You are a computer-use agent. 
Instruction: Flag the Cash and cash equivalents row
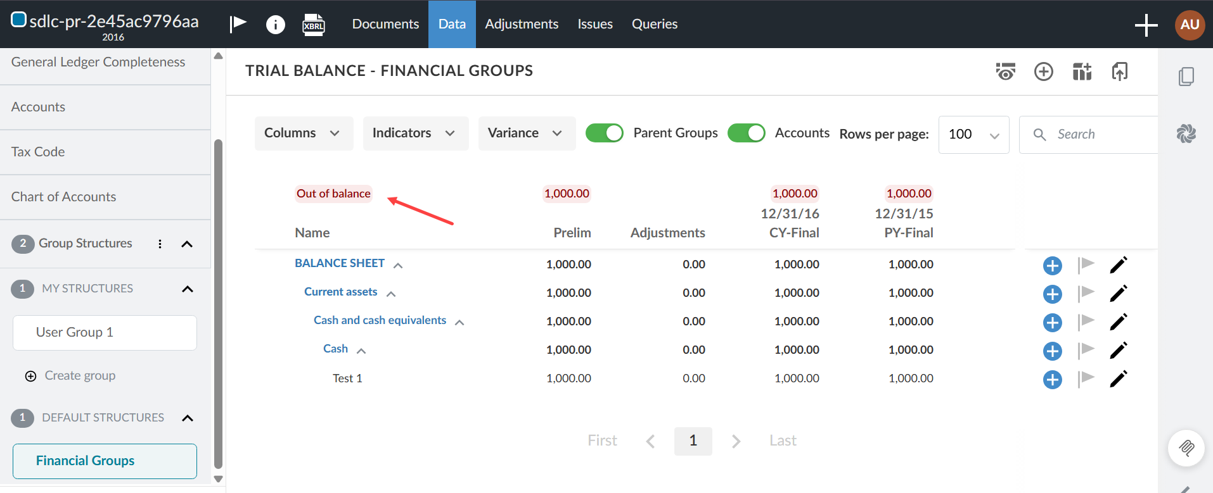pyautogui.click(x=1086, y=322)
